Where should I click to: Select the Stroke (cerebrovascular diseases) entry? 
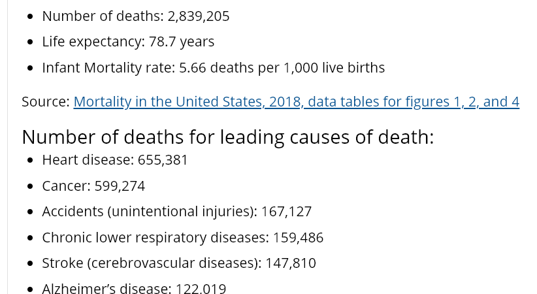pos(179,263)
